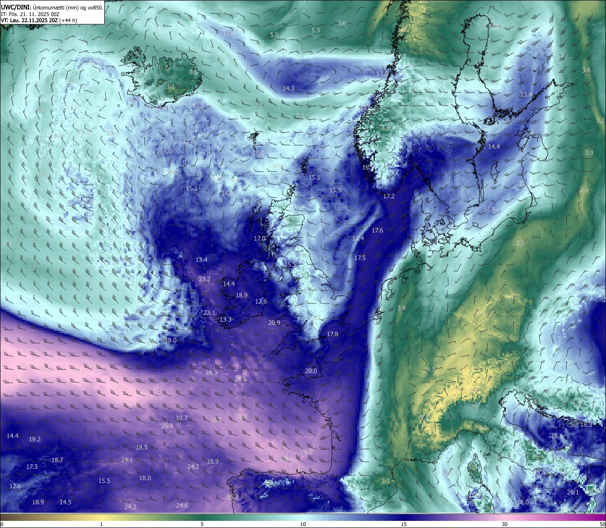The width and height of the screenshot is (606, 528).
Task: Select the 2.9 value label
Action: (520, 243)
